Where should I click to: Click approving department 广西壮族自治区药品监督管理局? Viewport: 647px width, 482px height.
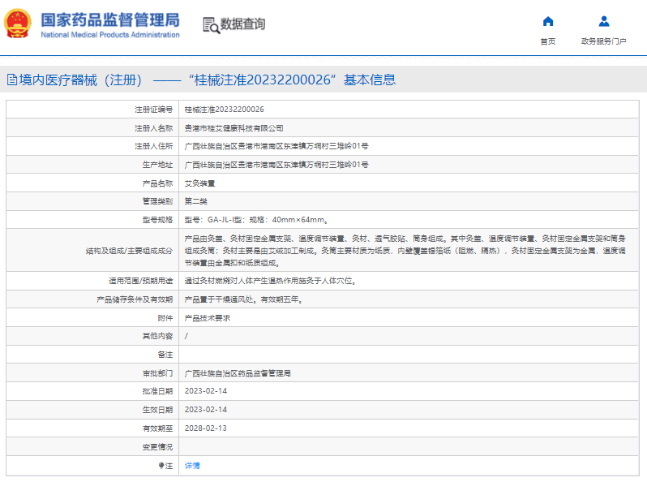coord(238,373)
